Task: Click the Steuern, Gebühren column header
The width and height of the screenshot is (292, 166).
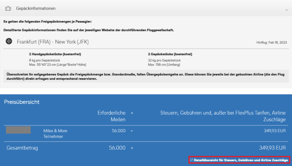Action: tap(223, 116)
